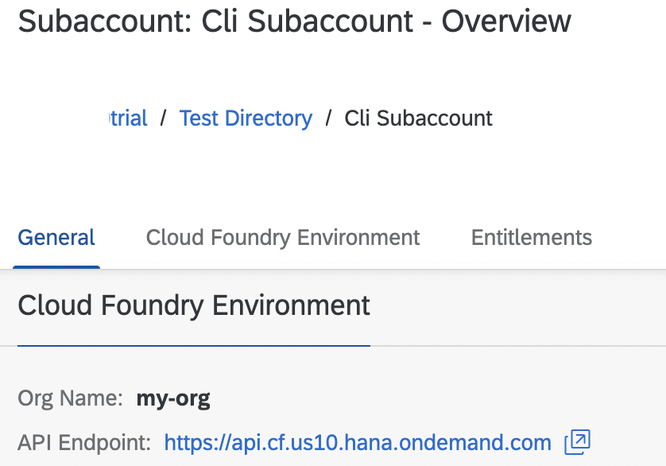The height and width of the screenshot is (466, 666).
Task: Open API endpoint via external link icon
Action: [577, 443]
